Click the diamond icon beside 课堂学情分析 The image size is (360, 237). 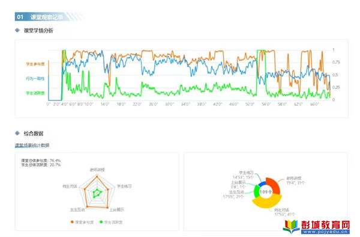tap(17, 30)
